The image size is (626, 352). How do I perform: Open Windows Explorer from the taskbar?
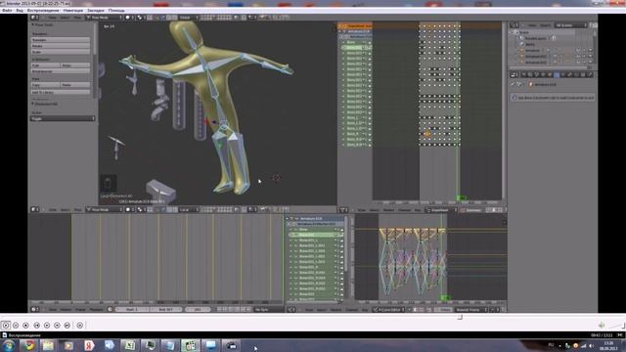pyautogui.click(x=48, y=345)
